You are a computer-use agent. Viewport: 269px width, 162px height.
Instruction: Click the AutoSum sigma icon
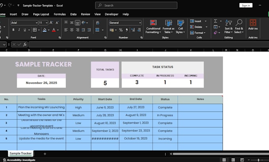(x=216, y=21)
